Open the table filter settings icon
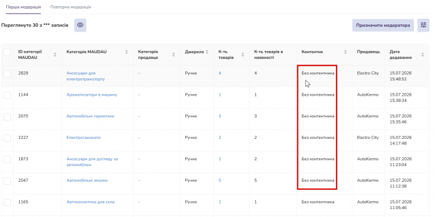The image size is (435, 217). tap(423, 25)
